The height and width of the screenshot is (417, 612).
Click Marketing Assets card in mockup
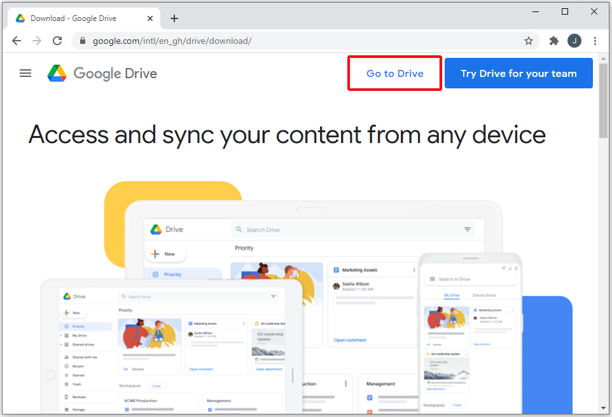(x=373, y=304)
